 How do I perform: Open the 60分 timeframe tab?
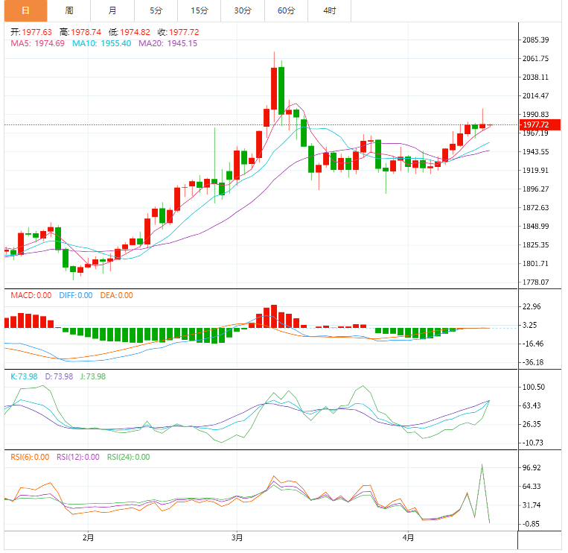tap(286, 10)
